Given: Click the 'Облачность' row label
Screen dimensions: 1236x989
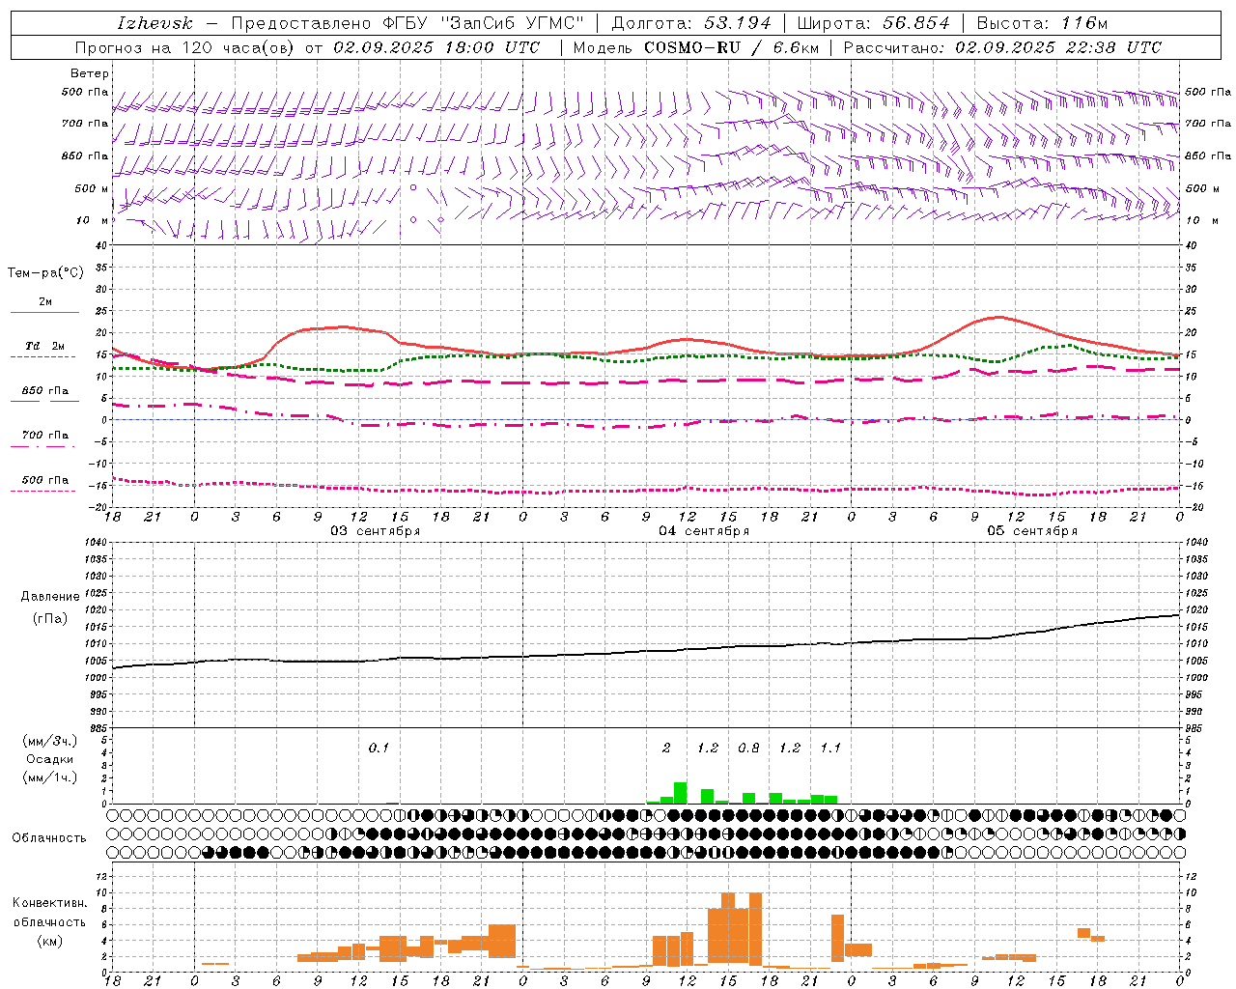Looking at the screenshot, I should [x=49, y=838].
